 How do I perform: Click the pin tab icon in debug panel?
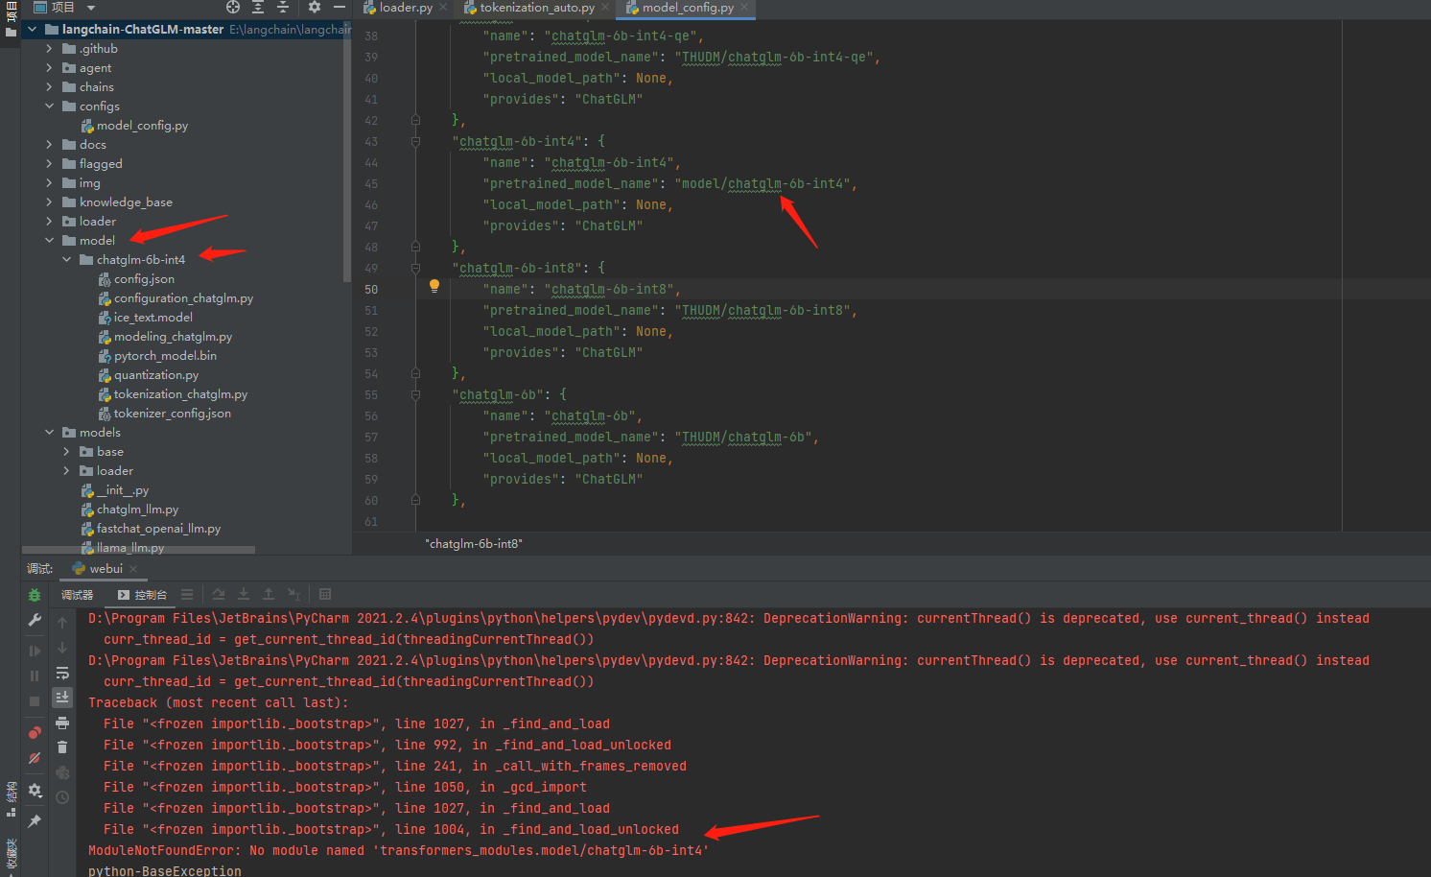tap(35, 821)
